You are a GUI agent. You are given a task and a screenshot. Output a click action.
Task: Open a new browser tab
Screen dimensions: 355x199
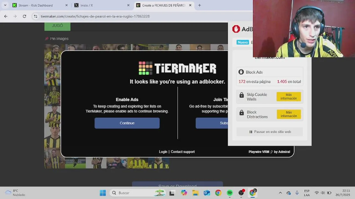tap(199, 5)
